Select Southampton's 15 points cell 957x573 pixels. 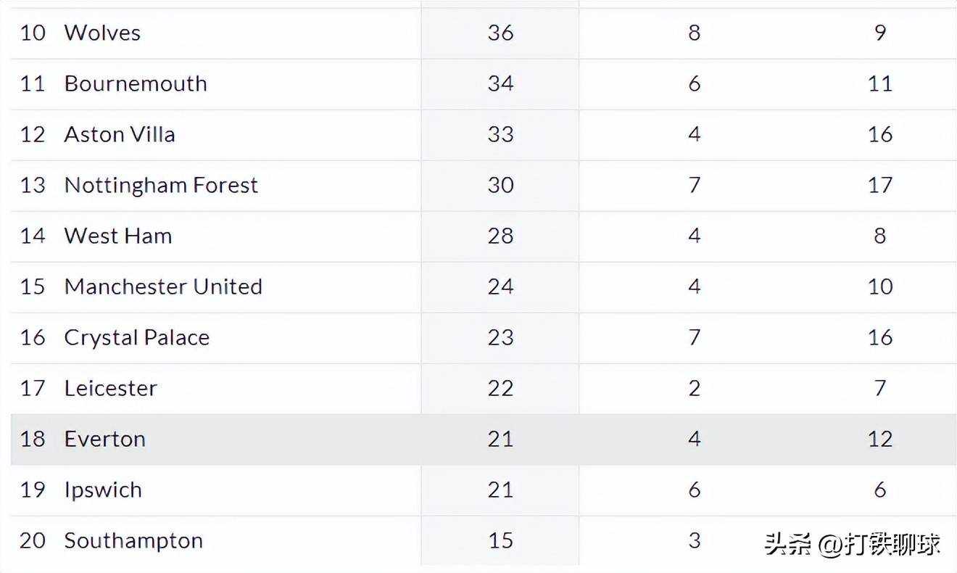[500, 540]
